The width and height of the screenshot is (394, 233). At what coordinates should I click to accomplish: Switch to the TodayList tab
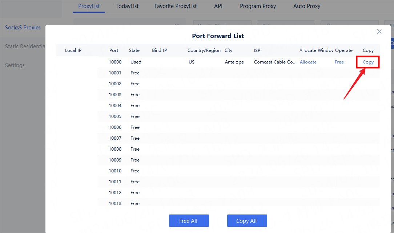[x=127, y=6]
